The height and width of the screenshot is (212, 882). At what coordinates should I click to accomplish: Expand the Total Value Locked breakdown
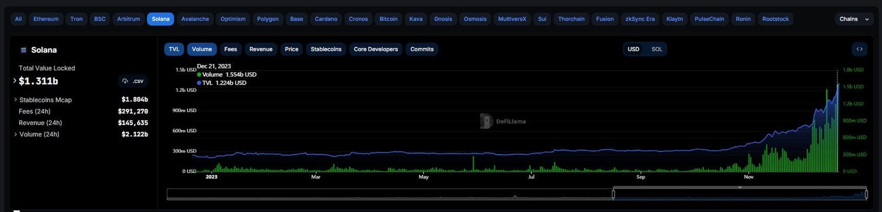click(x=15, y=80)
